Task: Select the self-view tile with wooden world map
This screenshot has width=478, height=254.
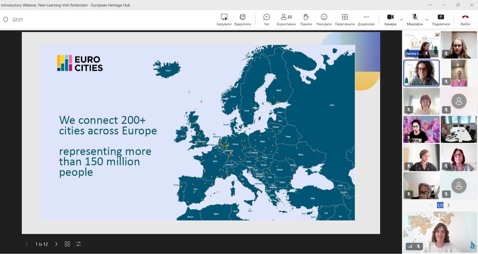Action: [440, 232]
